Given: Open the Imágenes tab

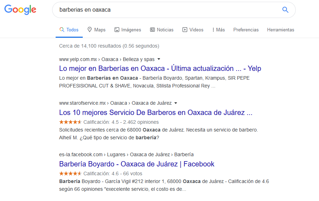Looking at the screenshot, I should (128, 30).
